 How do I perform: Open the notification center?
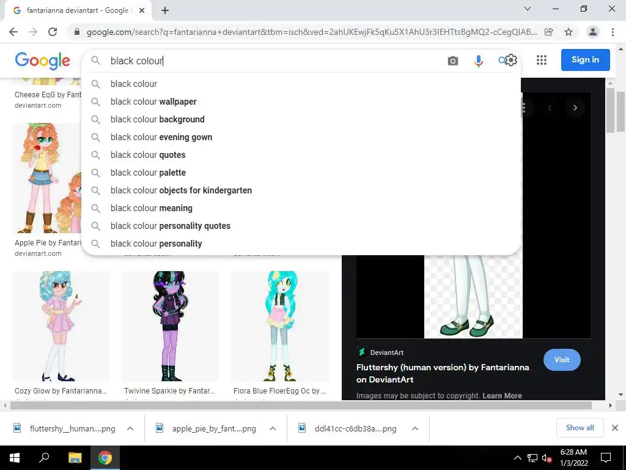click(606, 458)
